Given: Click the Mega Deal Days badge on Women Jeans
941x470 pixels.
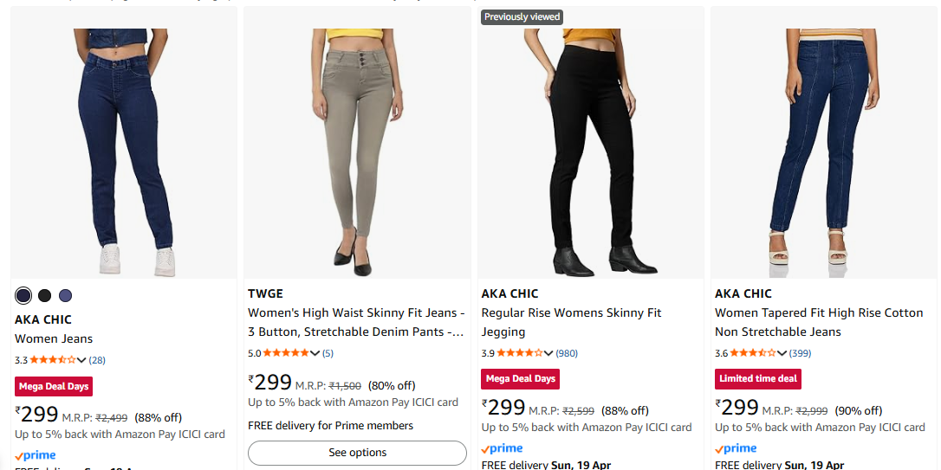Looking at the screenshot, I should (54, 386).
